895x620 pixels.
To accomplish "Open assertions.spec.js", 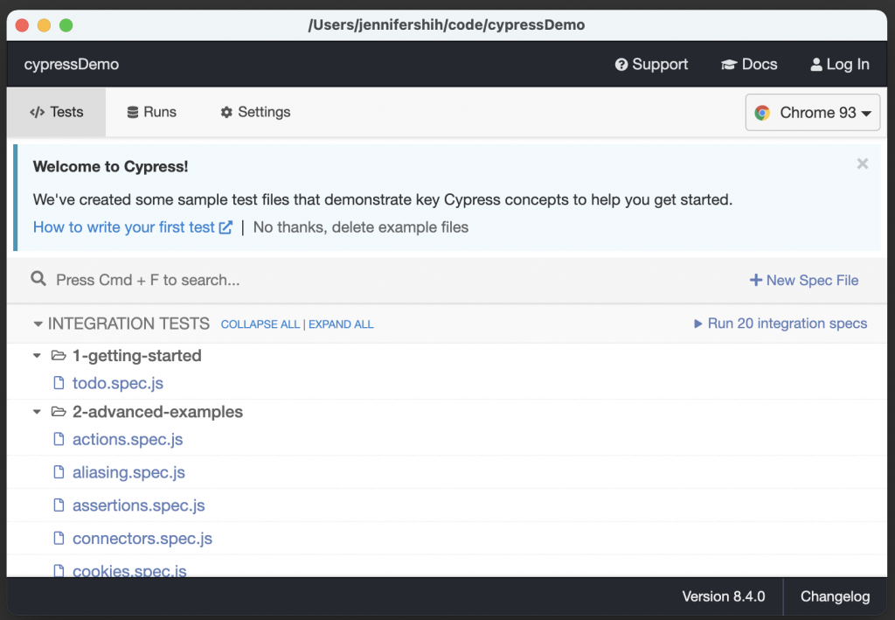I will coord(138,505).
